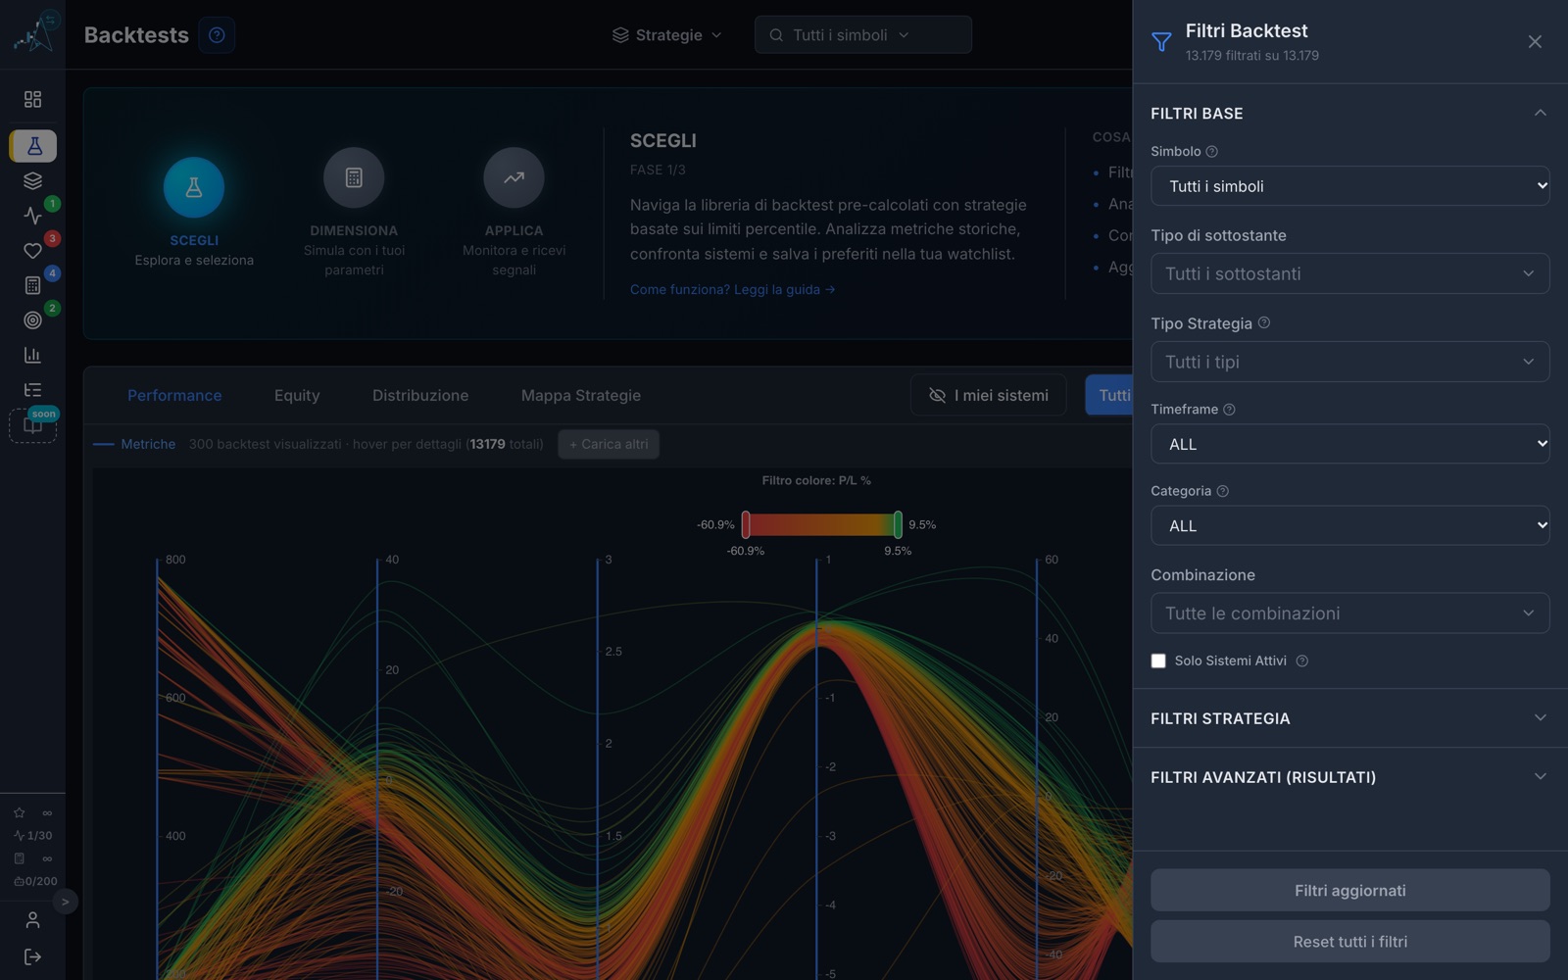This screenshot has height=980, width=1568.
Task: Click the APPLICA trend step icon
Action: click(514, 177)
